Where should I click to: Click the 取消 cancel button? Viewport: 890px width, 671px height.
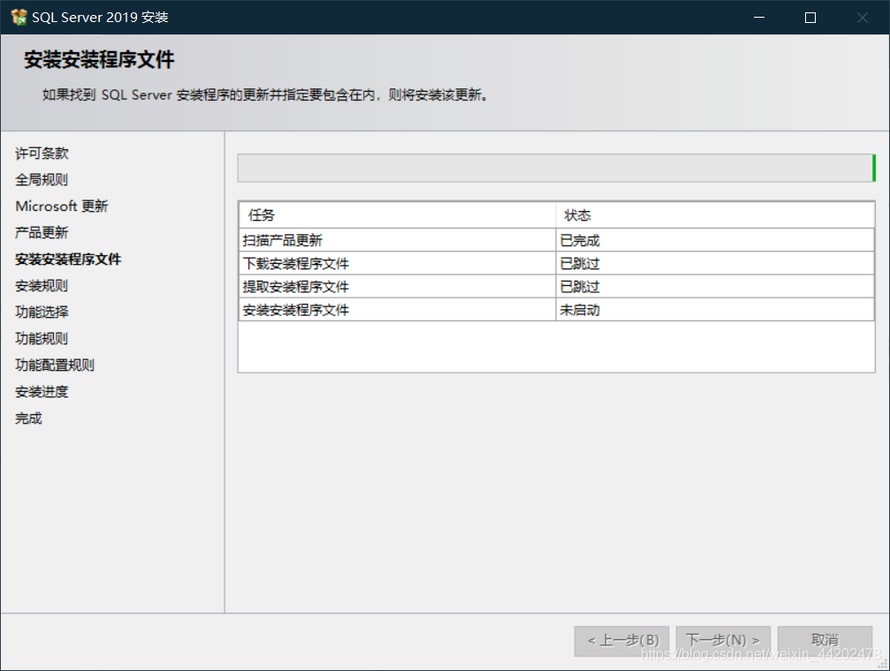coord(825,641)
